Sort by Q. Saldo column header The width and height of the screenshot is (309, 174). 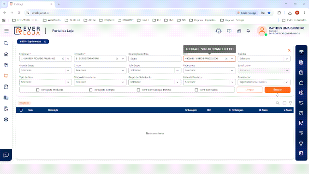click(263, 110)
